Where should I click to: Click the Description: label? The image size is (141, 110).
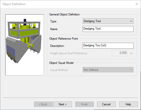pos(57,46)
